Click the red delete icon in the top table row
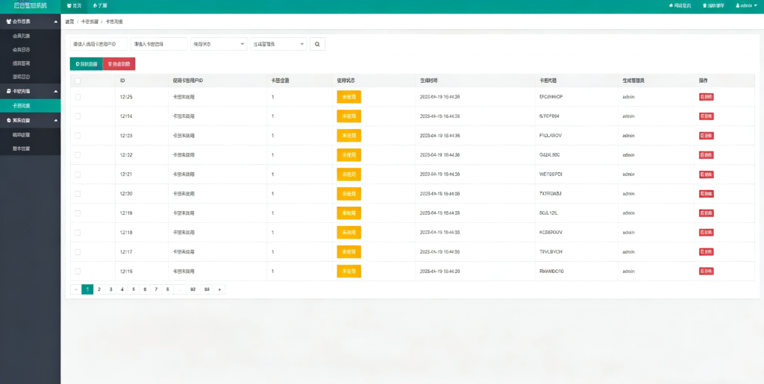Image resolution: width=764 pixels, height=384 pixels. point(706,97)
